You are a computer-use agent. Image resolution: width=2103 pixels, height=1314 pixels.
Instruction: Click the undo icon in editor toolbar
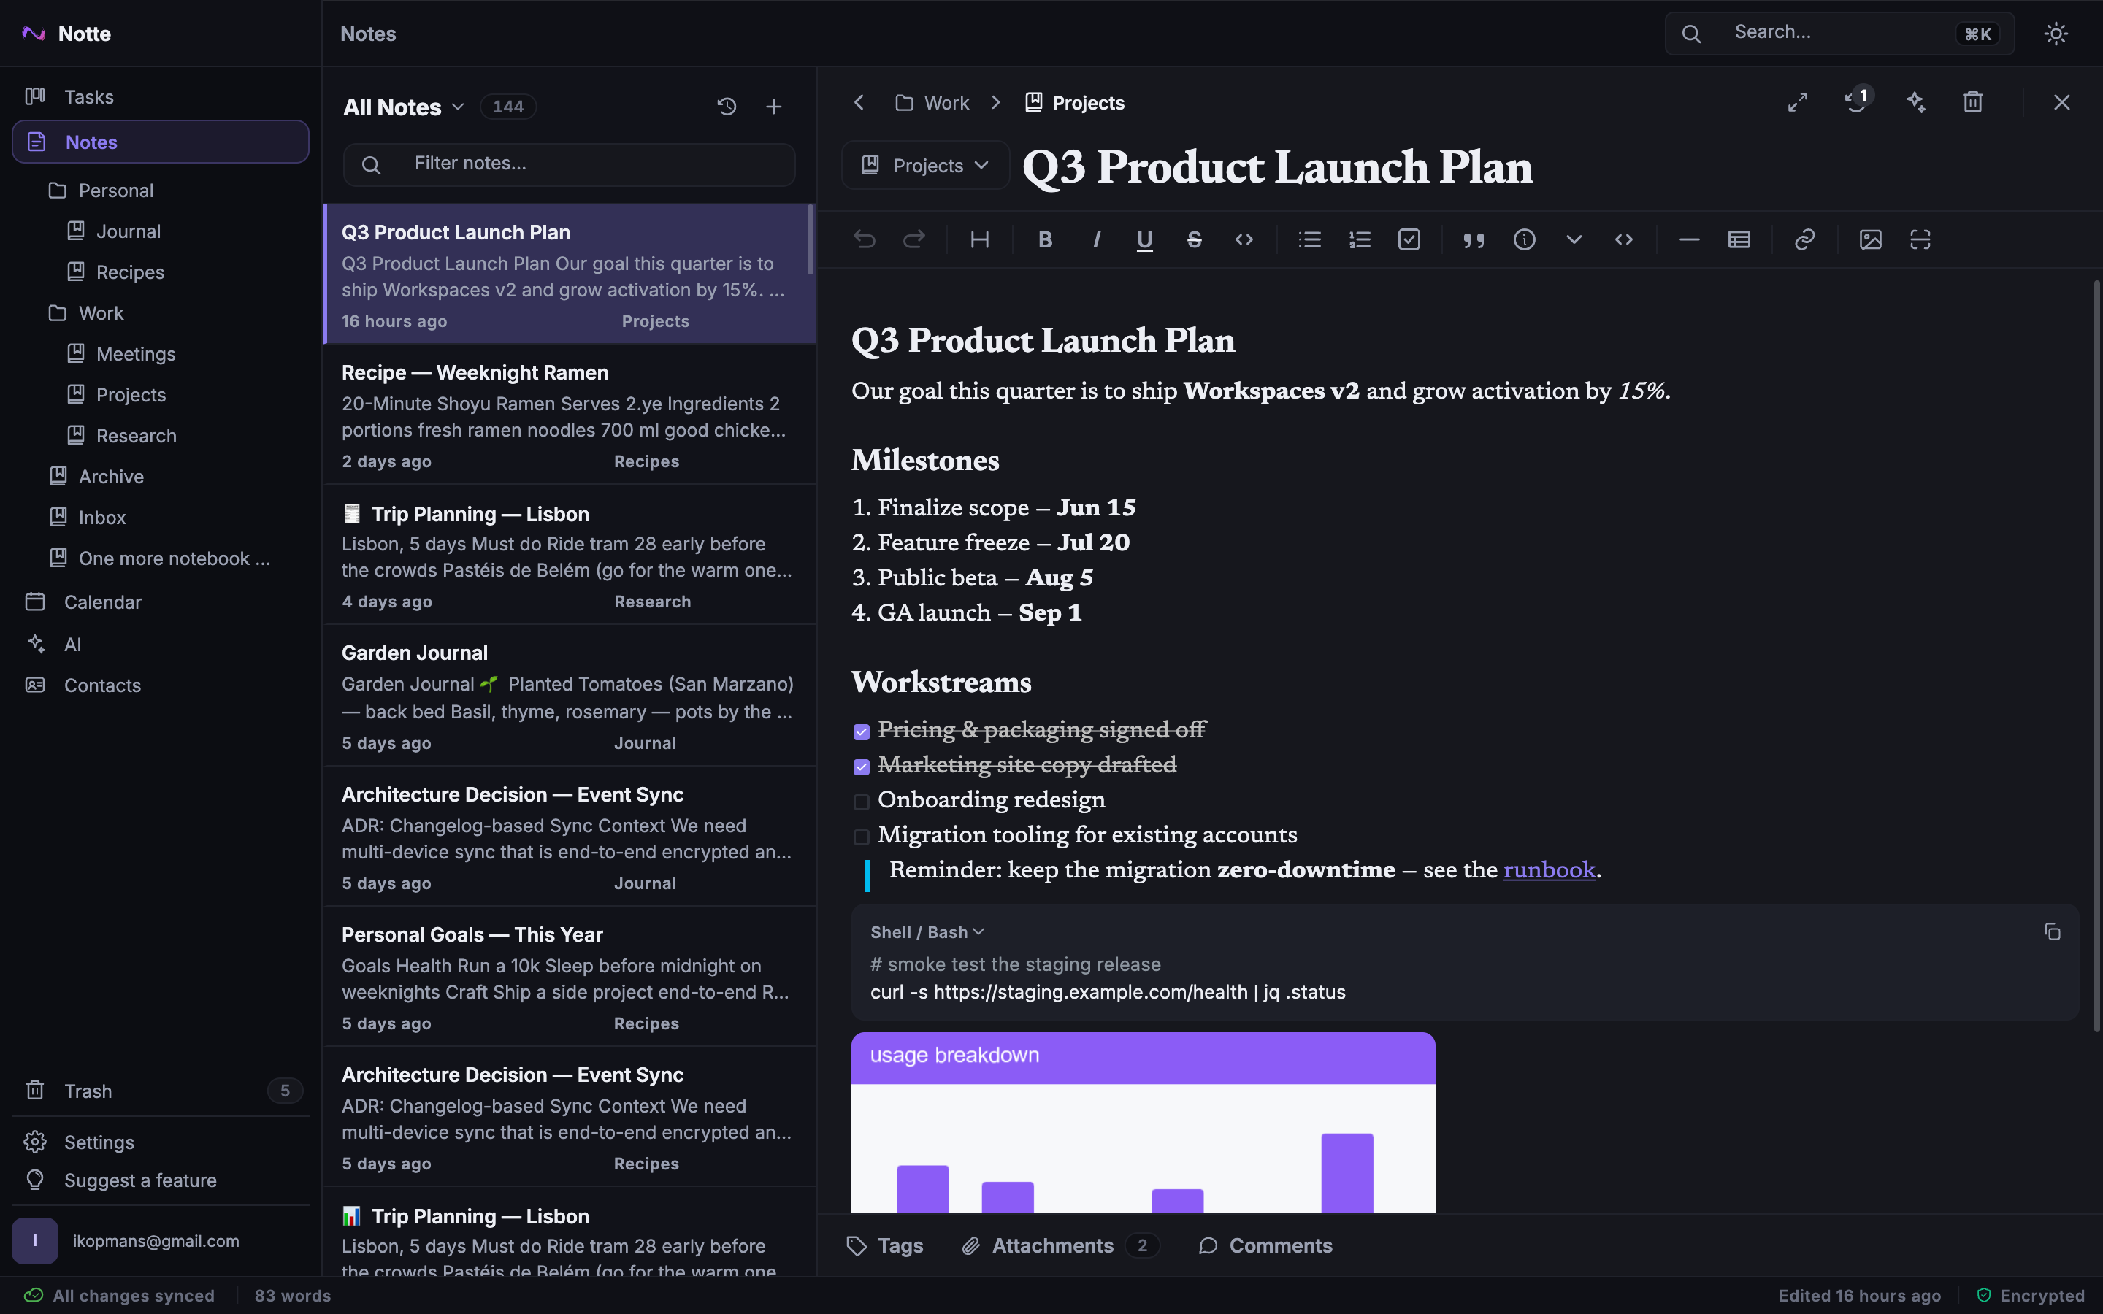click(x=864, y=239)
